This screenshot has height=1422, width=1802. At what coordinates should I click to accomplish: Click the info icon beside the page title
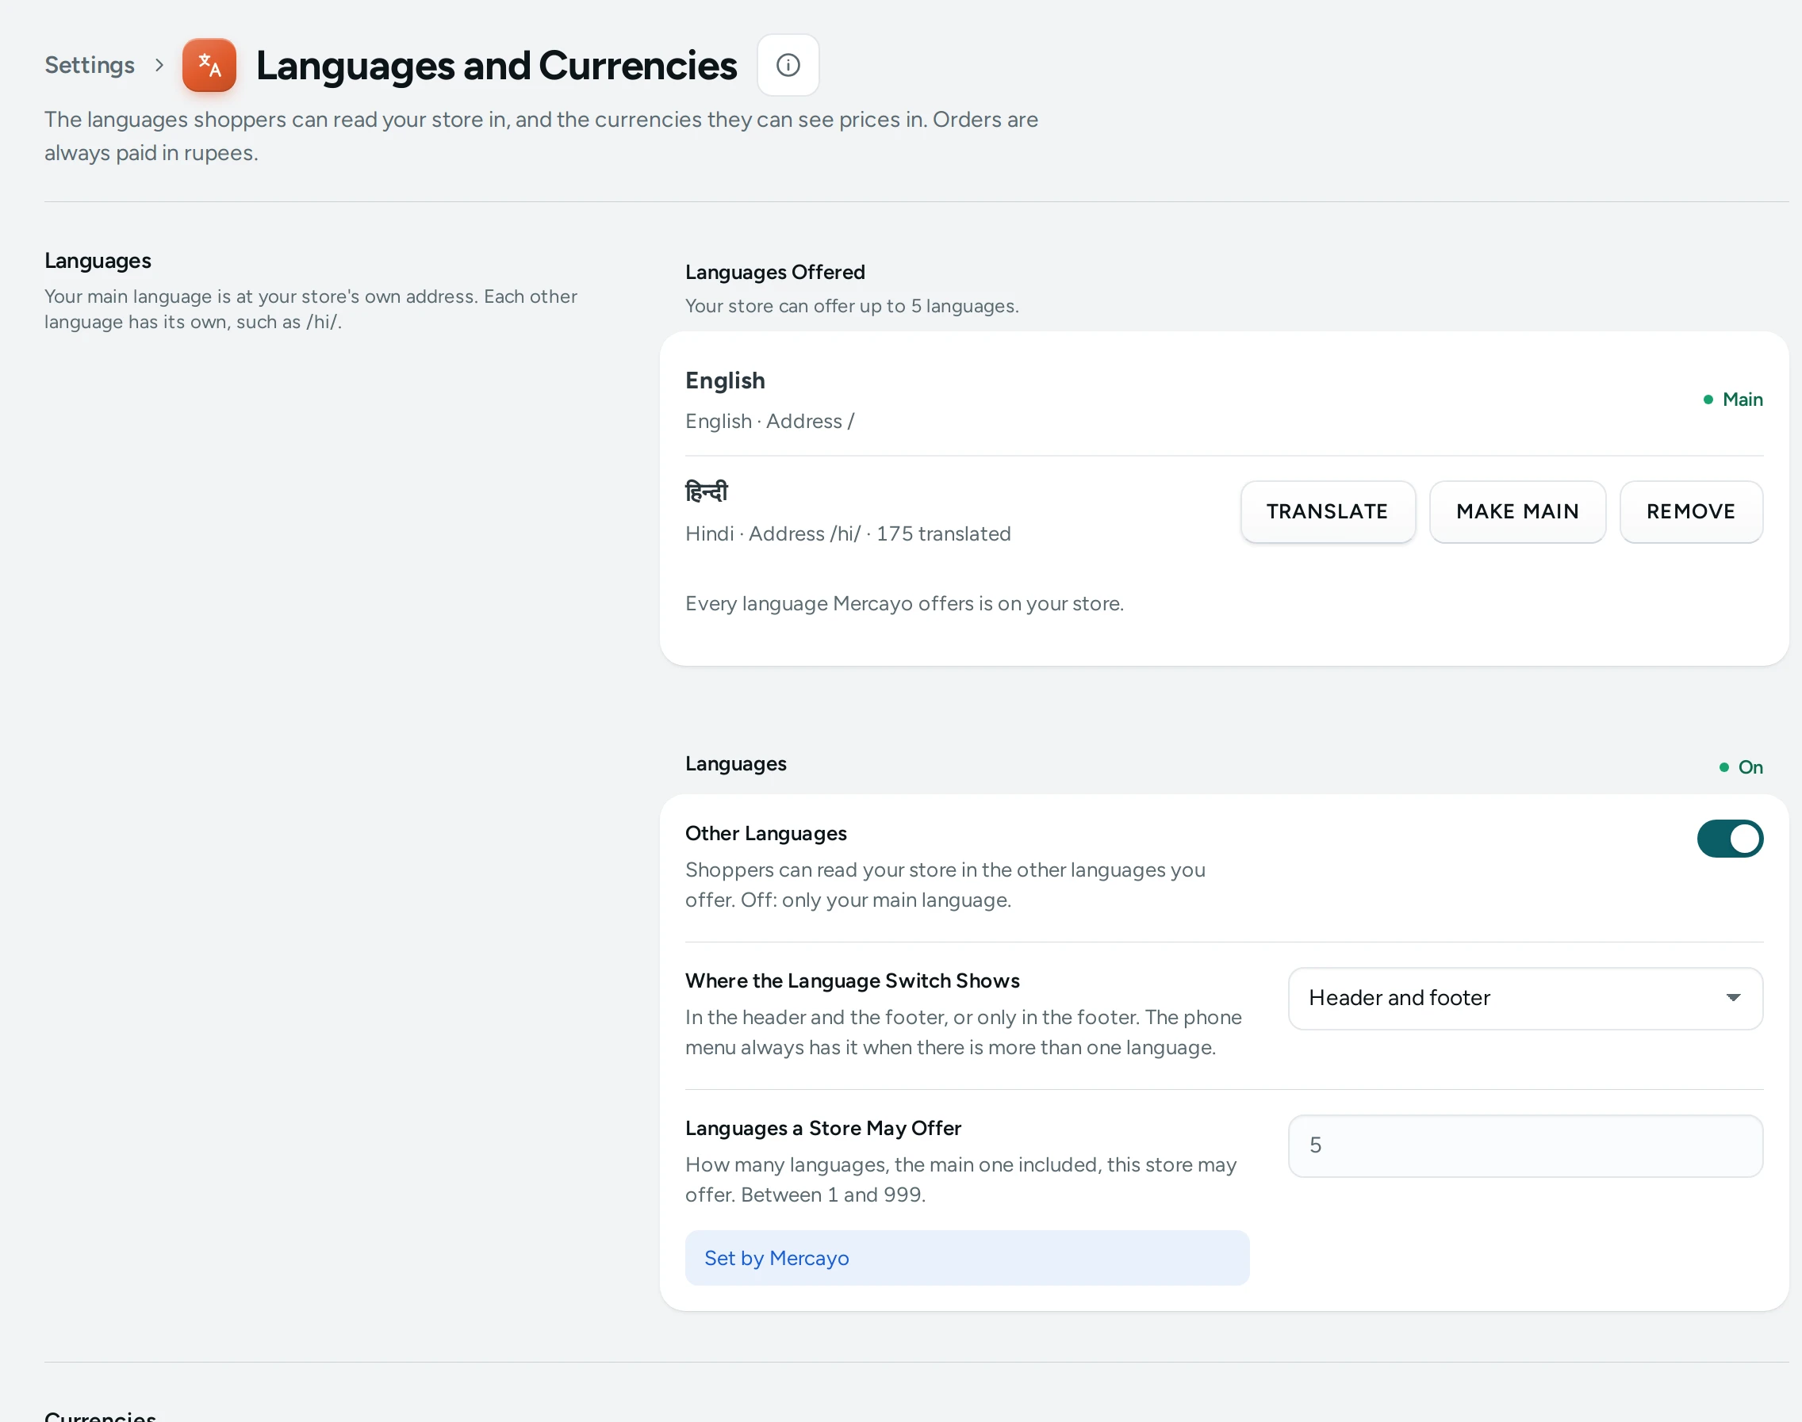788,65
